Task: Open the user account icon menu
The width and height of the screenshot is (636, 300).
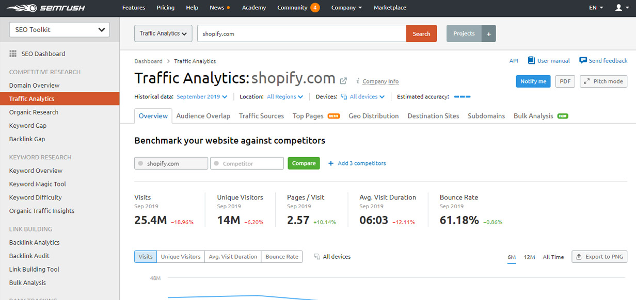Action: [x=622, y=8]
